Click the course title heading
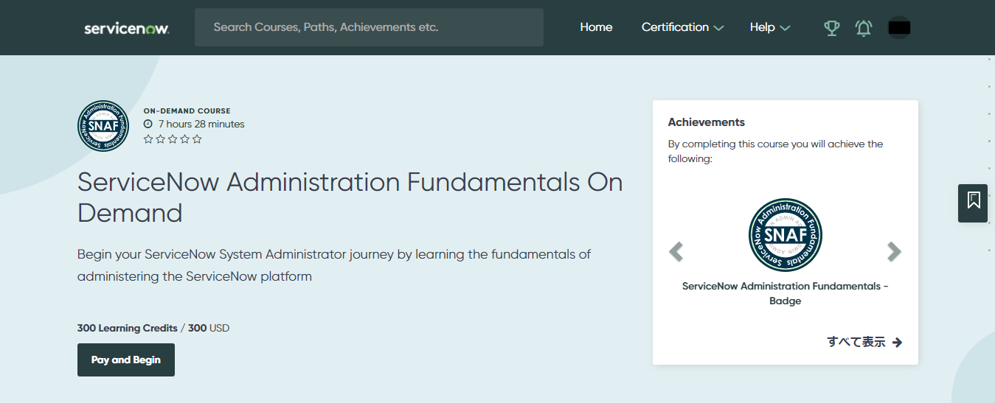Viewport: 995px width, 403px height. click(350, 197)
